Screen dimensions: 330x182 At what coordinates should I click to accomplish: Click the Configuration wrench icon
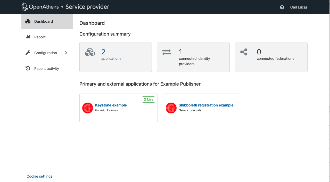(28, 53)
